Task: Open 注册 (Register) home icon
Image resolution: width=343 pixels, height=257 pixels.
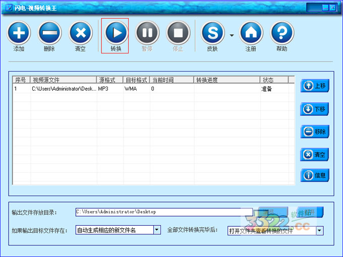Action: pyautogui.click(x=251, y=33)
